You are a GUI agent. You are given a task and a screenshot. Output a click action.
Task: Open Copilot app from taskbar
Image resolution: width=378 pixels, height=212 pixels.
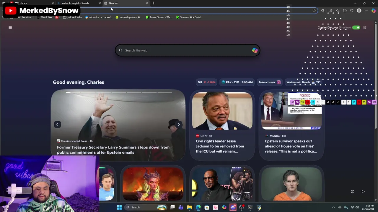[224, 207]
